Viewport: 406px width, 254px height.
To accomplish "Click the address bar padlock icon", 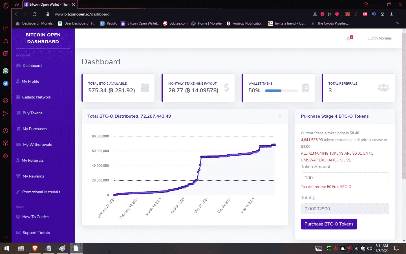I will pyautogui.click(x=48, y=14).
